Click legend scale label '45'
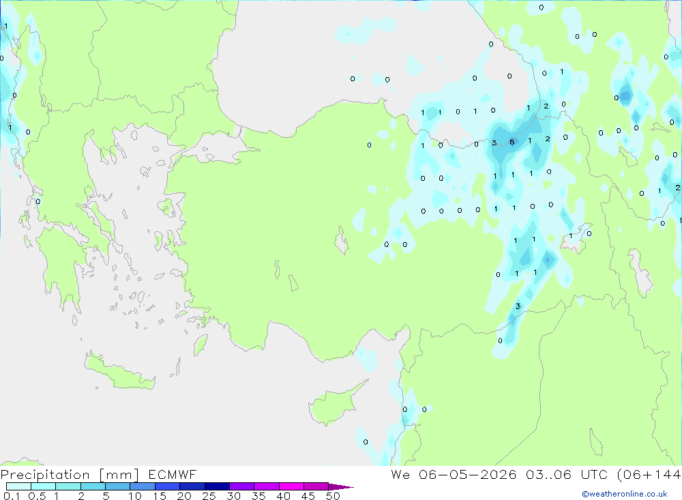This screenshot has width=682, height=500. (308, 496)
